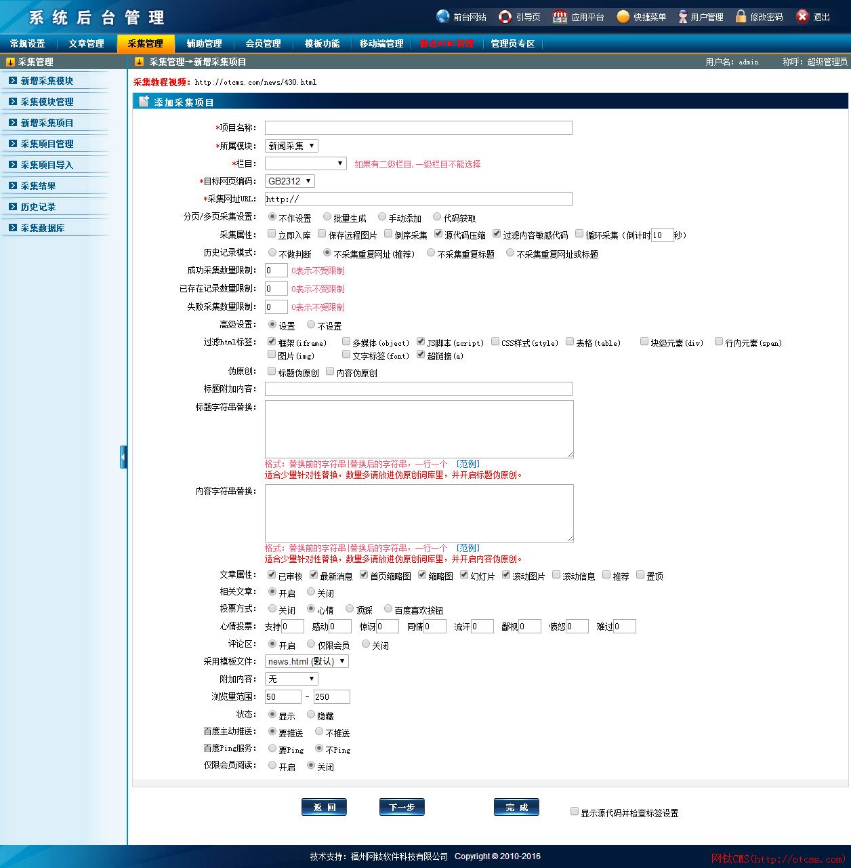851x868 pixels.
Task: Click the red 退出 logout icon
Action: tap(802, 16)
